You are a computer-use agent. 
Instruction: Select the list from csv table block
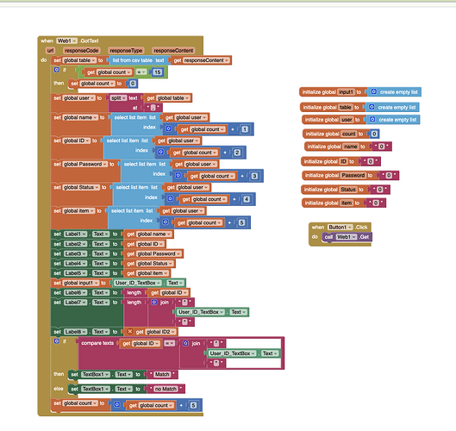pyautogui.click(x=139, y=60)
